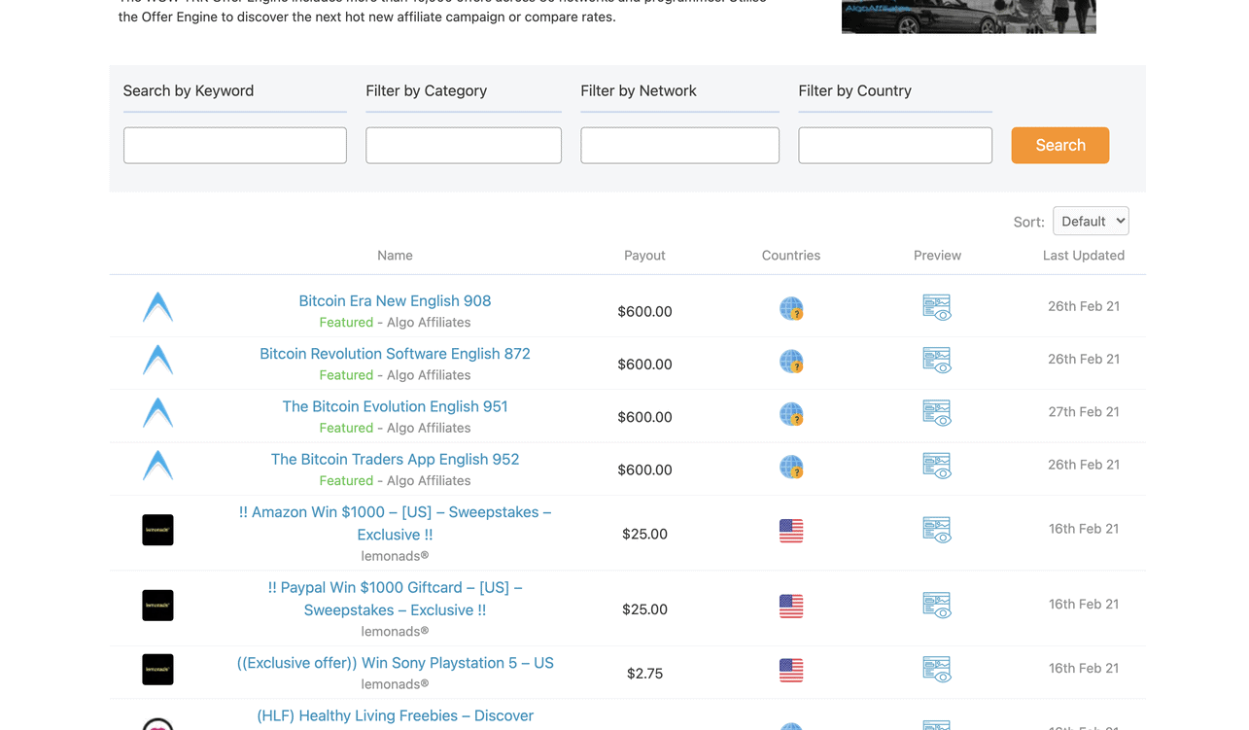Click lemonads logo beside Paypal Win $1000 offer
The height and width of the screenshot is (730, 1249).
[157, 606]
